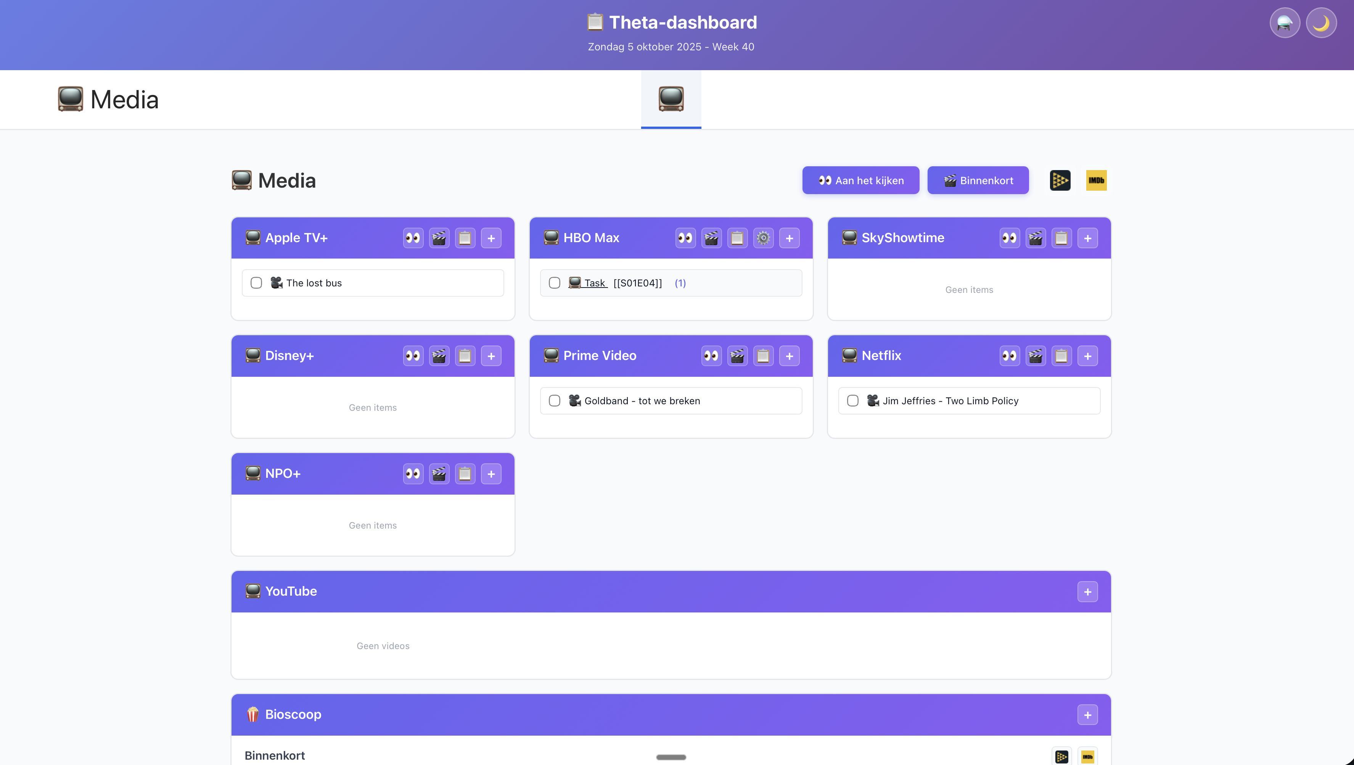Select the TV media tab
Viewport: 1354px width, 765px height.
(671, 99)
